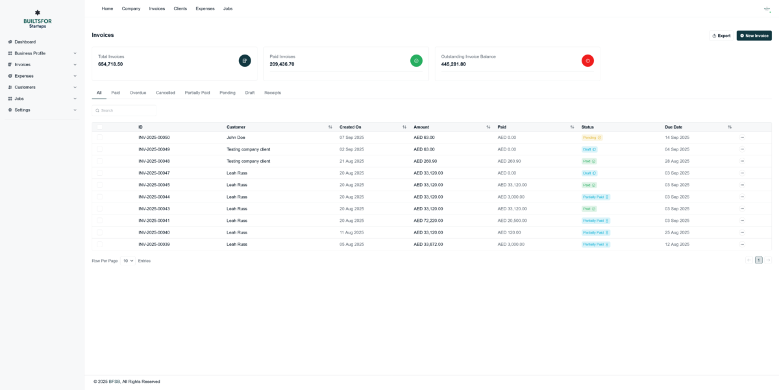This screenshot has height=390, width=779.
Task: Check the box for invoice INV-2025-00044
Action: click(x=100, y=197)
